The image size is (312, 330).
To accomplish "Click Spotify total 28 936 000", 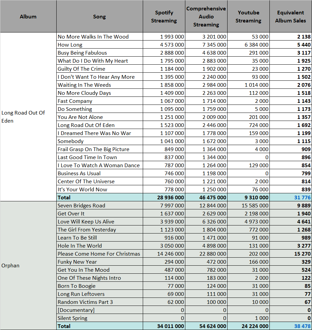I will (164, 197).
